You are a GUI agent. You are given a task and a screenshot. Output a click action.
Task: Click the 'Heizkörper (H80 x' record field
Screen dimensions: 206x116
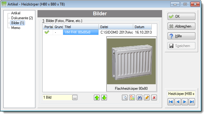point(181,94)
